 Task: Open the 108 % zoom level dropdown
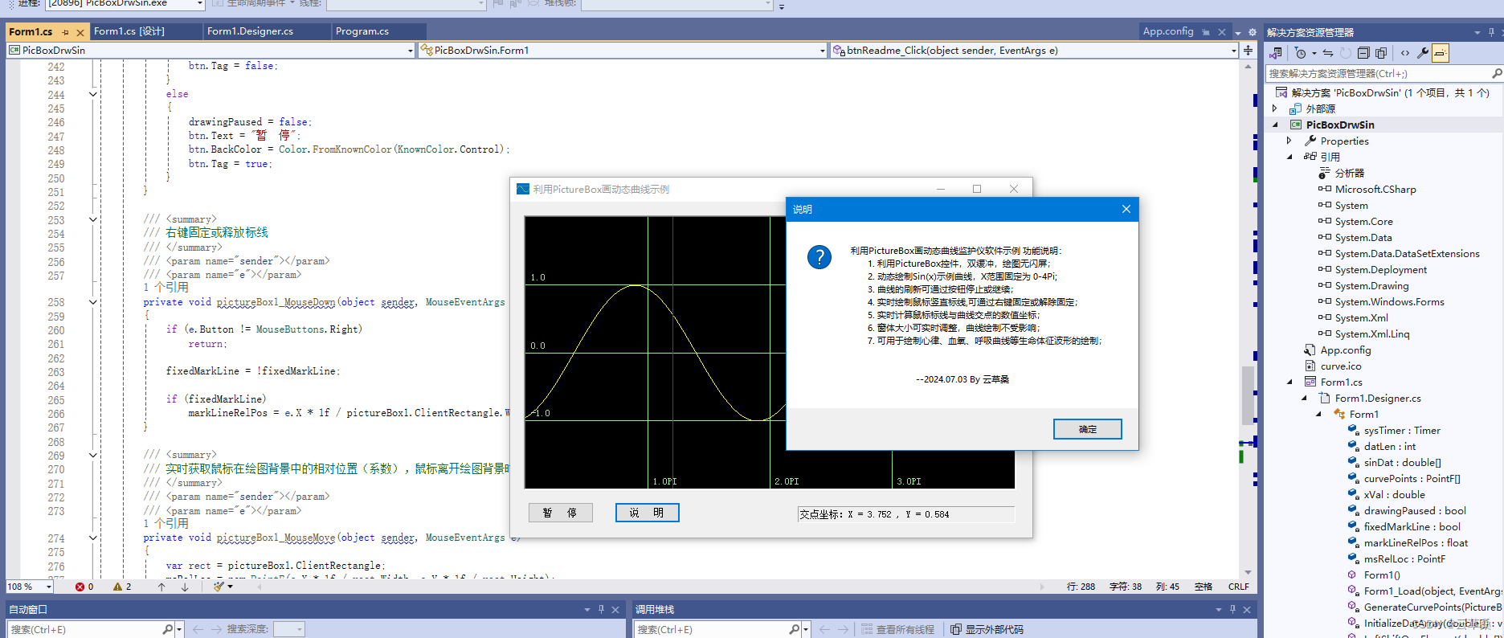48,587
